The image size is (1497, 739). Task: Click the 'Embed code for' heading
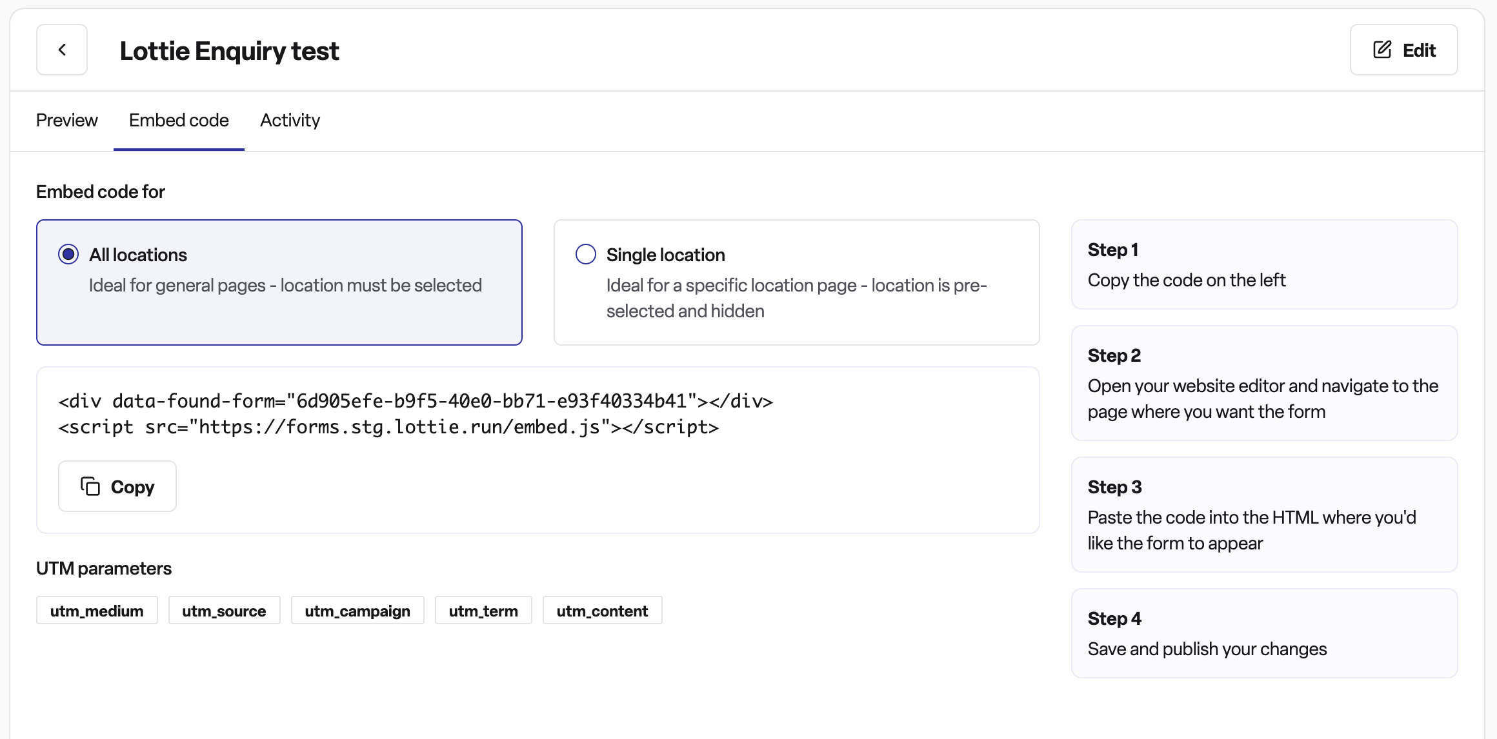[x=101, y=192]
